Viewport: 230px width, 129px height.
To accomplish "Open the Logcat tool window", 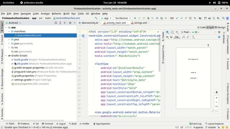I will coord(61,124).
